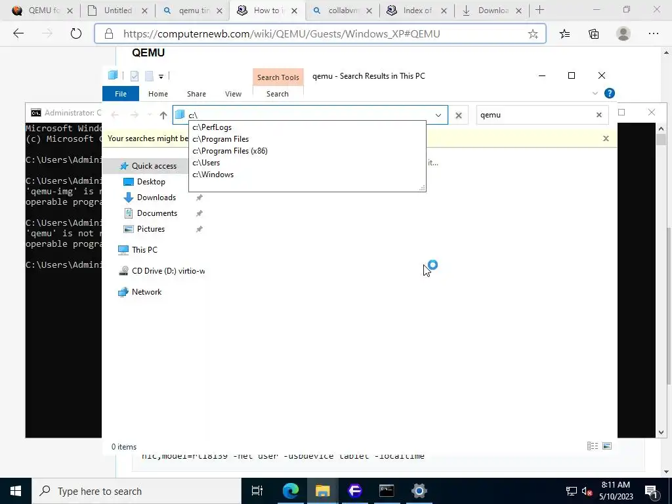The image size is (672, 504).
Task: Select This PC in navigation pane
Action: pyautogui.click(x=138, y=250)
